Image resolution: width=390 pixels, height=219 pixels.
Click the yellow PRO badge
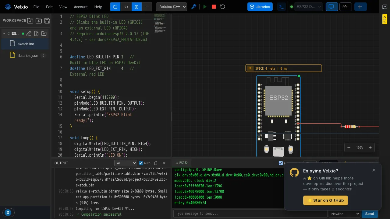click(x=385, y=19)
